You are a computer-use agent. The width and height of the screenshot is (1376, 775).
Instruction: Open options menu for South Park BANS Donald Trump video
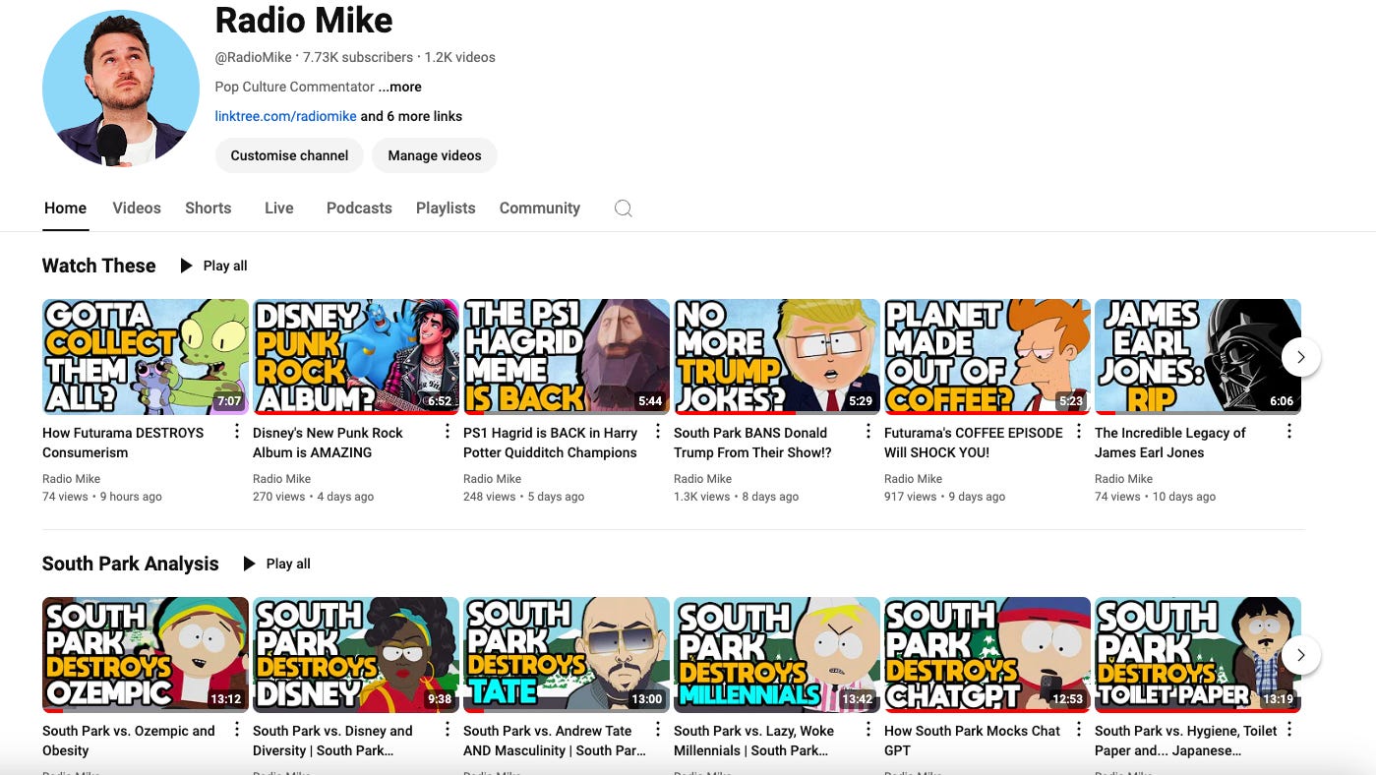point(867,432)
